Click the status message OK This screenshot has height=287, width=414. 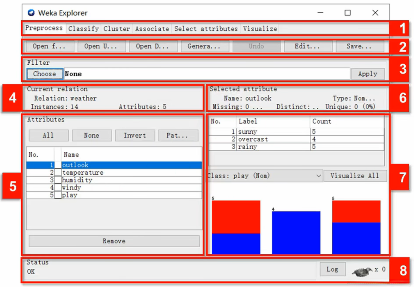[x=31, y=272]
